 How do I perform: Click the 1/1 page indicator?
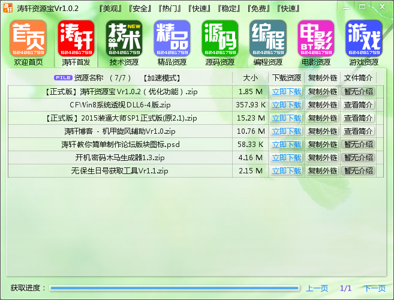tap(345, 288)
